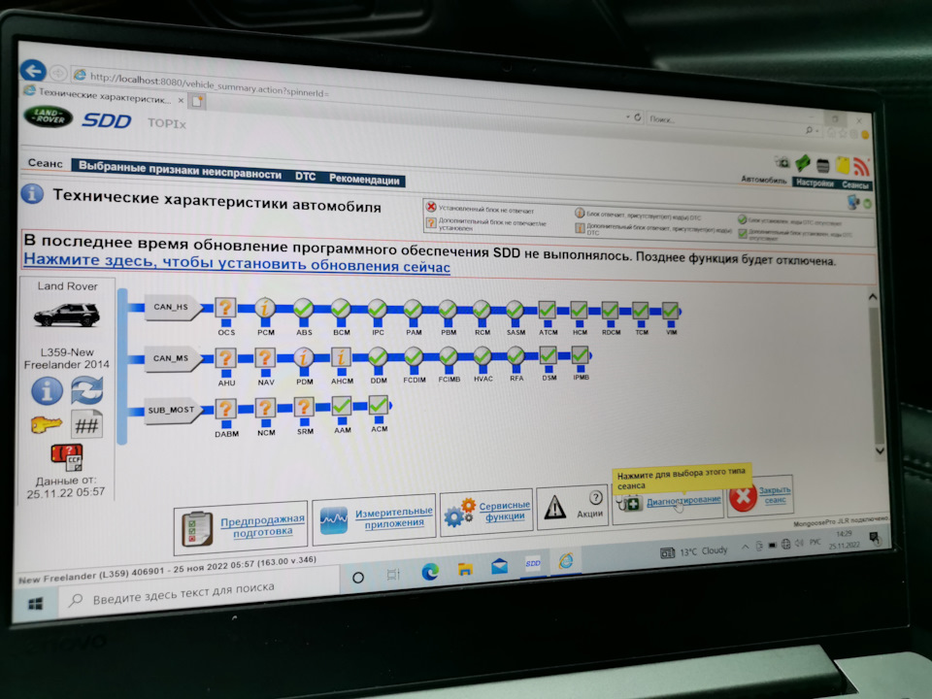Click the vertical scrollbar down arrow
The image size is (932, 699).
coord(880,450)
